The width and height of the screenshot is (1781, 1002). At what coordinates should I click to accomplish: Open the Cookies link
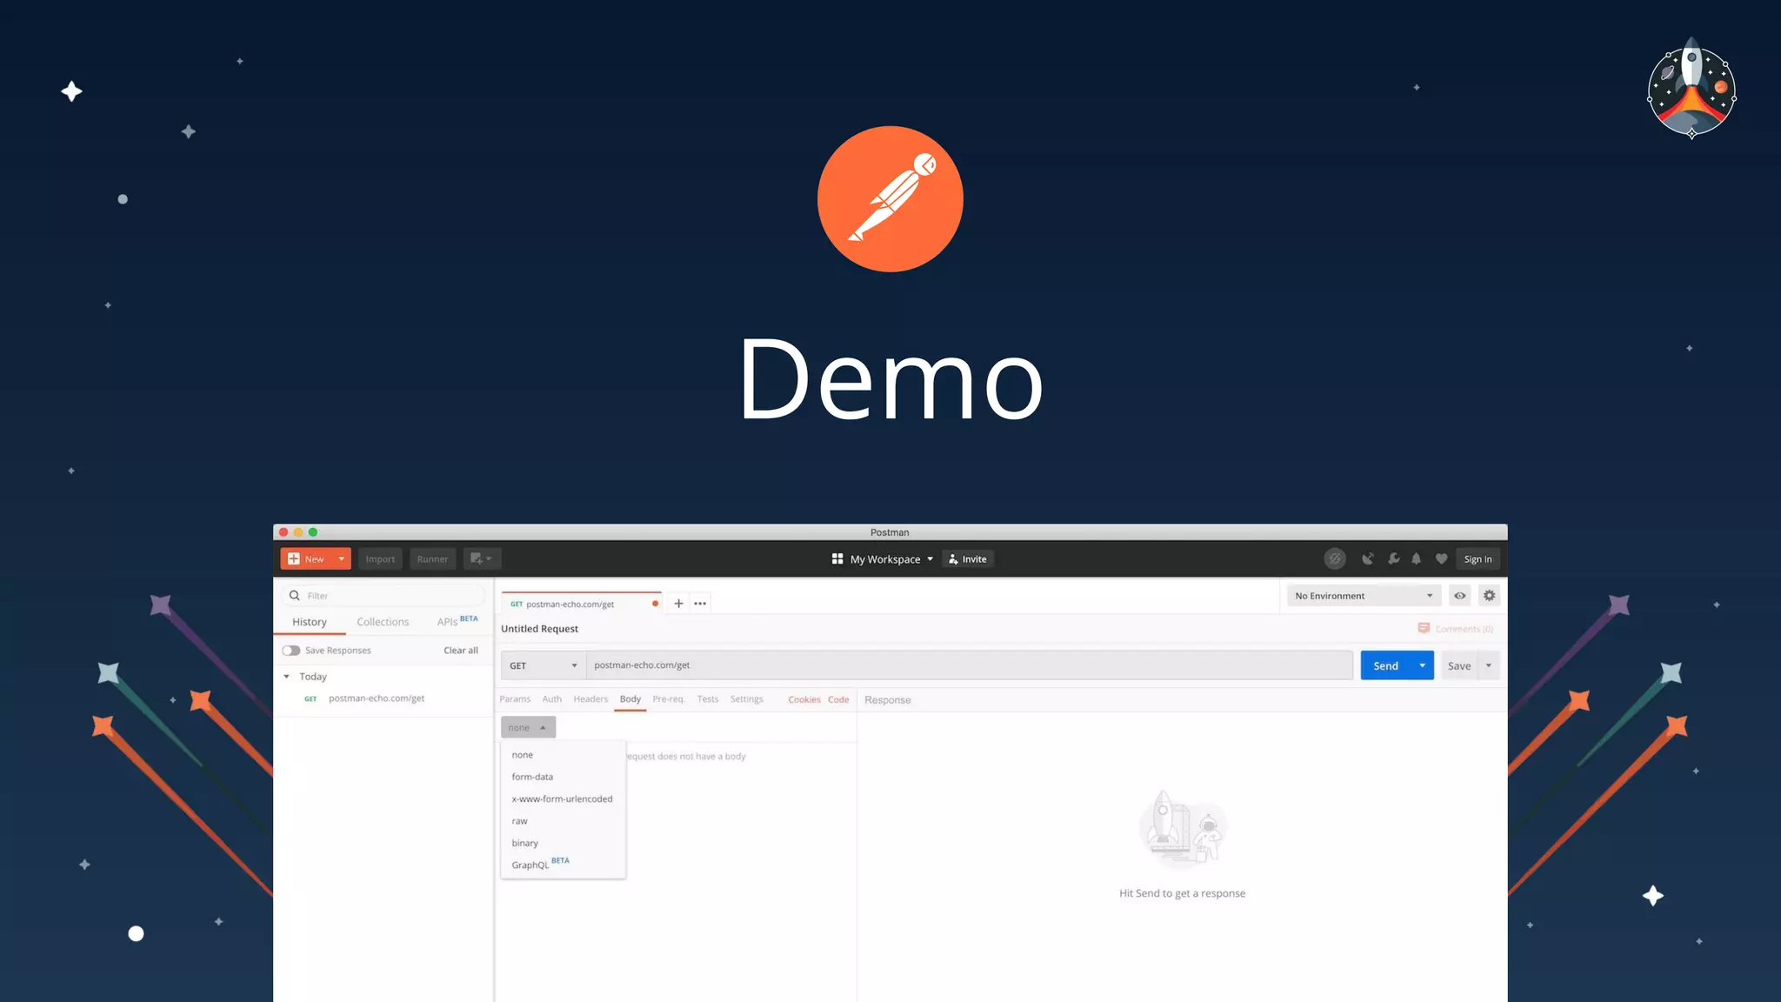tap(804, 699)
